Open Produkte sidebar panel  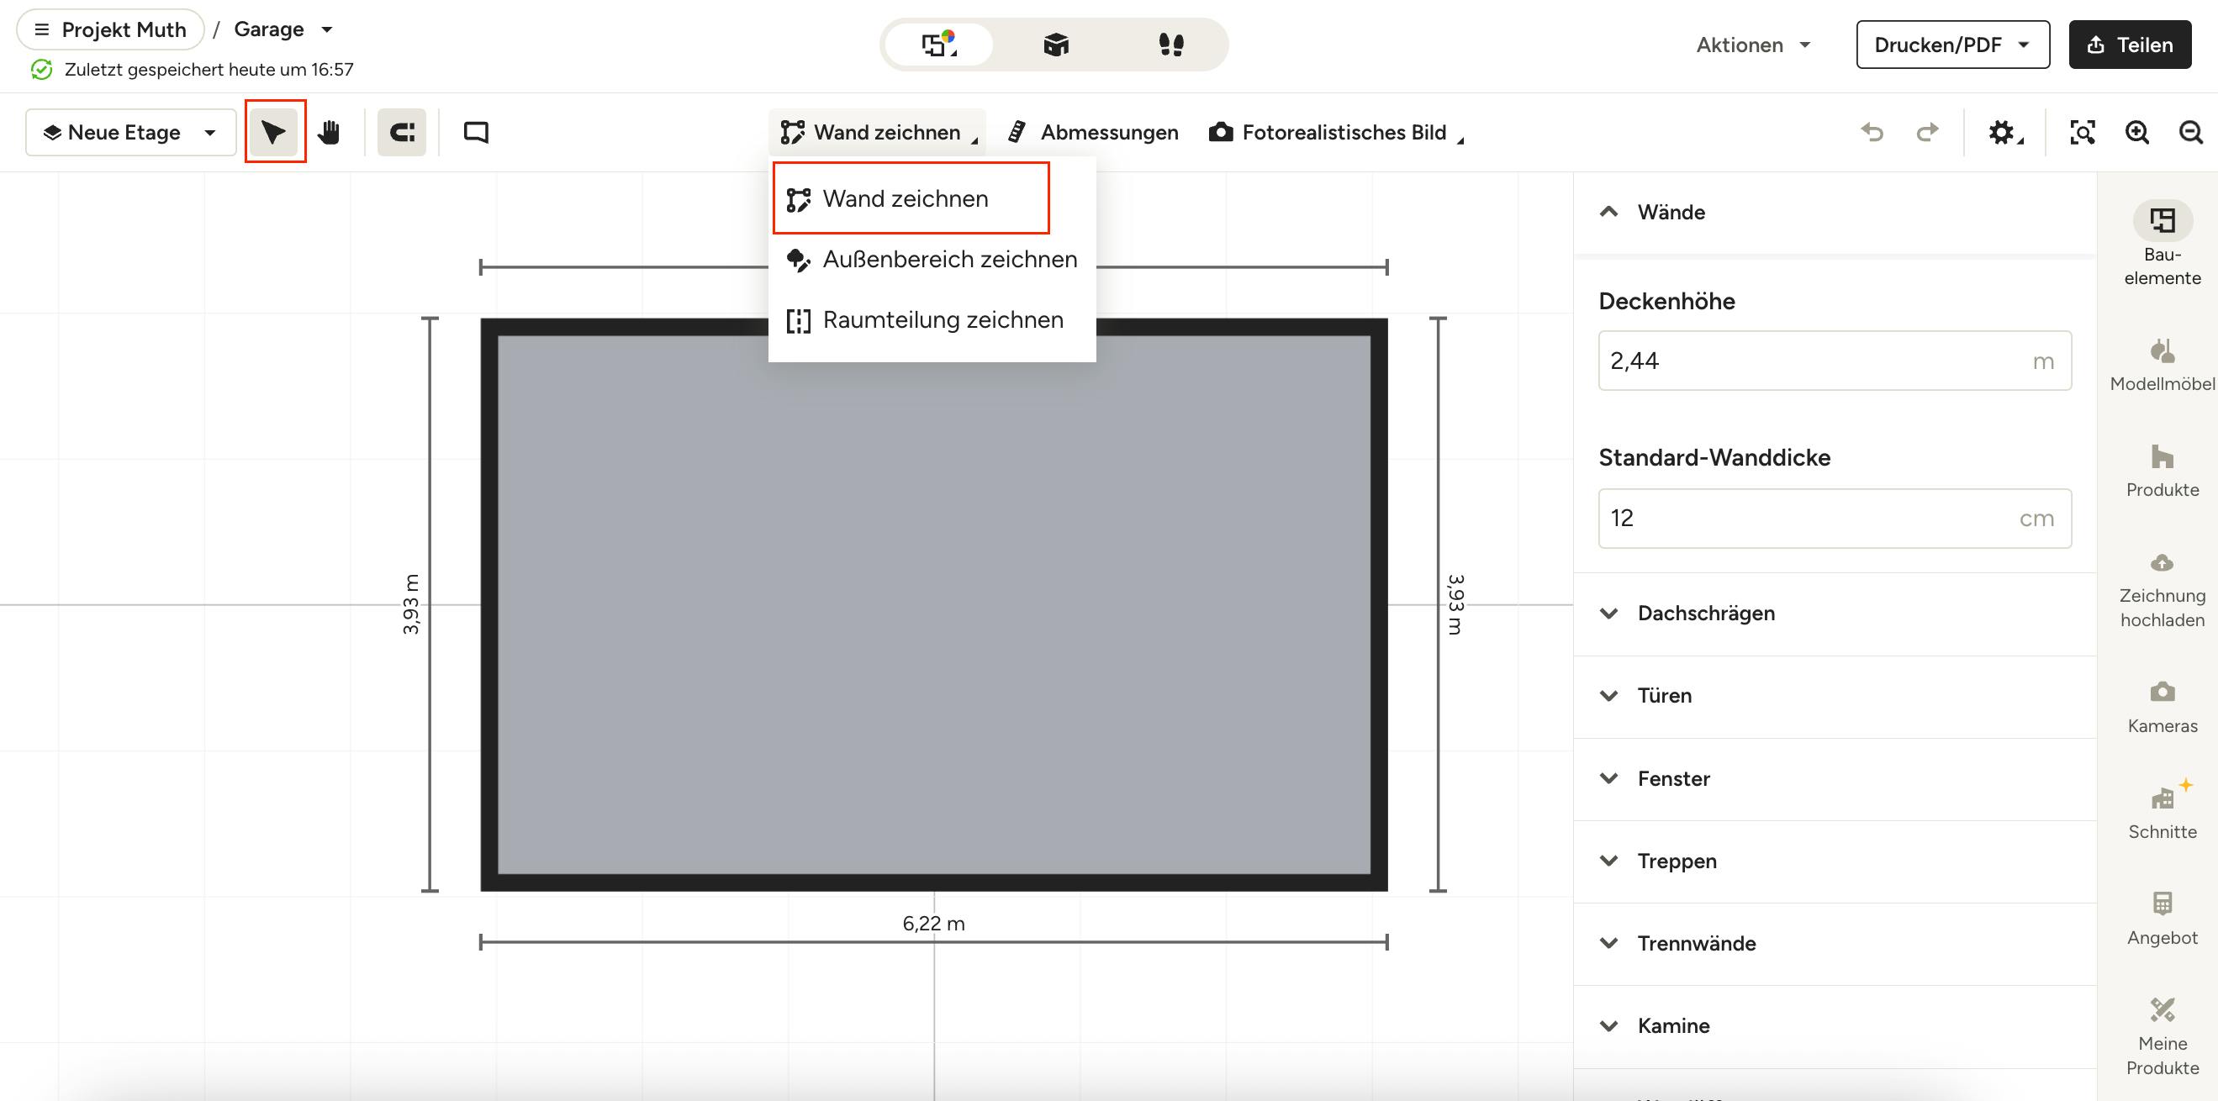coord(2162,470)
